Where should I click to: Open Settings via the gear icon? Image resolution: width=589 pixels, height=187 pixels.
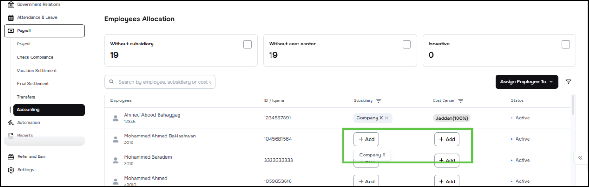pos(11,170)
